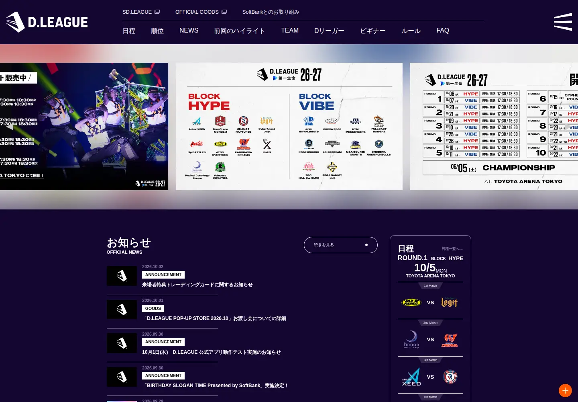Open the Dリーガー menu item
Viewport: 578px width, 402px height.
(329, 31)
